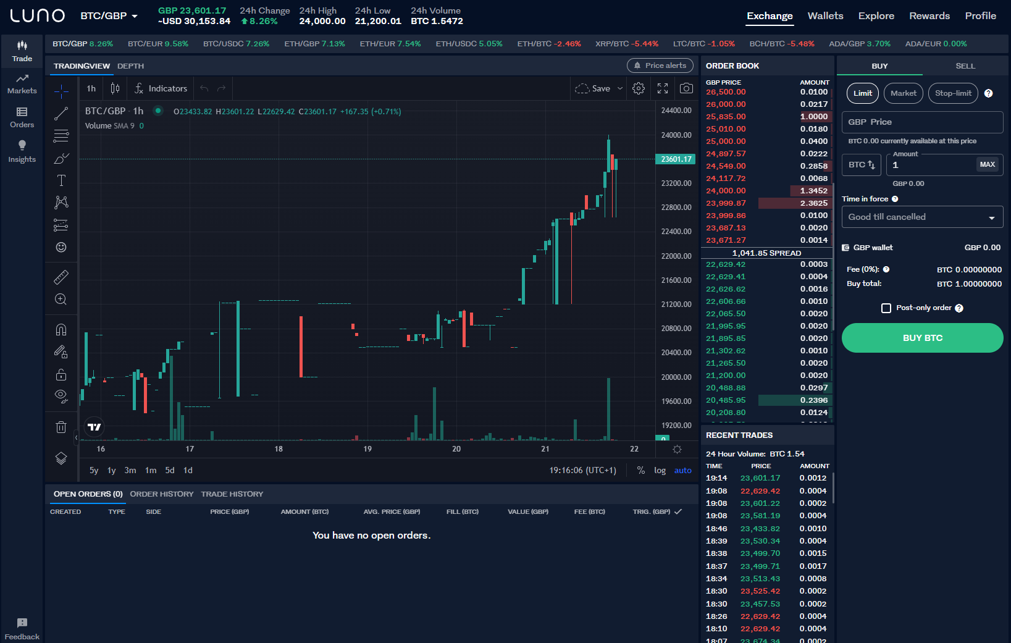This screenshot has height=643, width=1011.
Task: Select the text annotation tool
Action: click(61, 180)
